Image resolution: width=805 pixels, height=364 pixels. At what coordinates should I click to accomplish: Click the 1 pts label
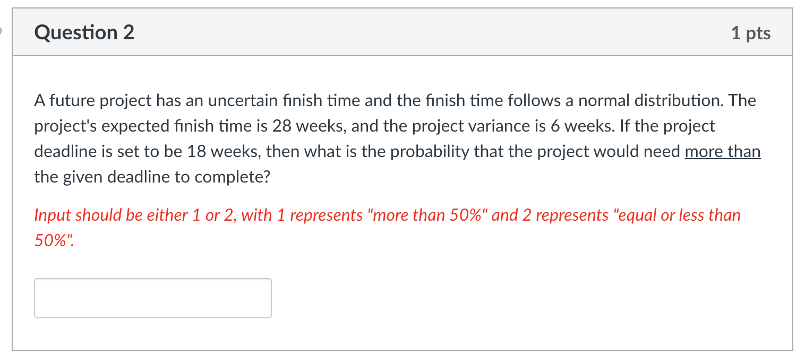(x=752, y=32)
